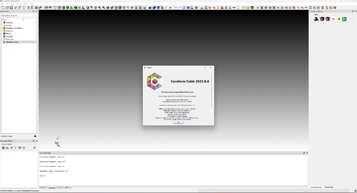The width and height of the screenshot is (357, 193).
Task: Click the Open folder toolbar icon
Action: point(7,8)
